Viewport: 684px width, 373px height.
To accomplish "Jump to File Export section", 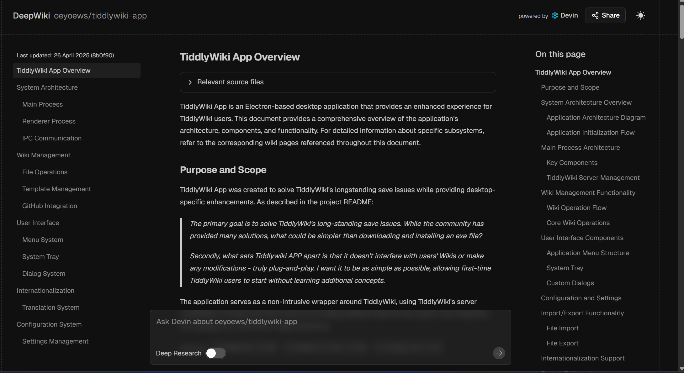I will pos(563,343).
